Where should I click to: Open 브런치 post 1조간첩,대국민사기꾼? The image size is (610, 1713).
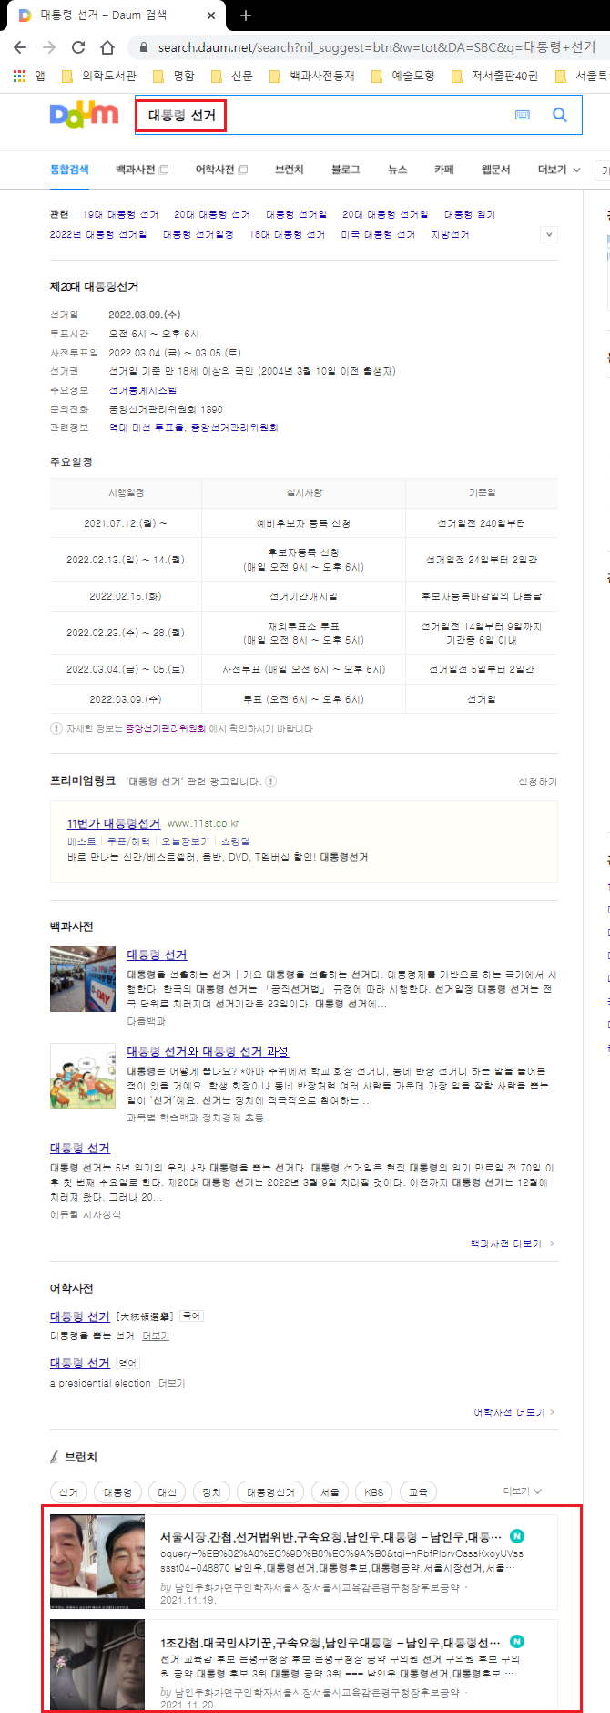click(331, 1643)
